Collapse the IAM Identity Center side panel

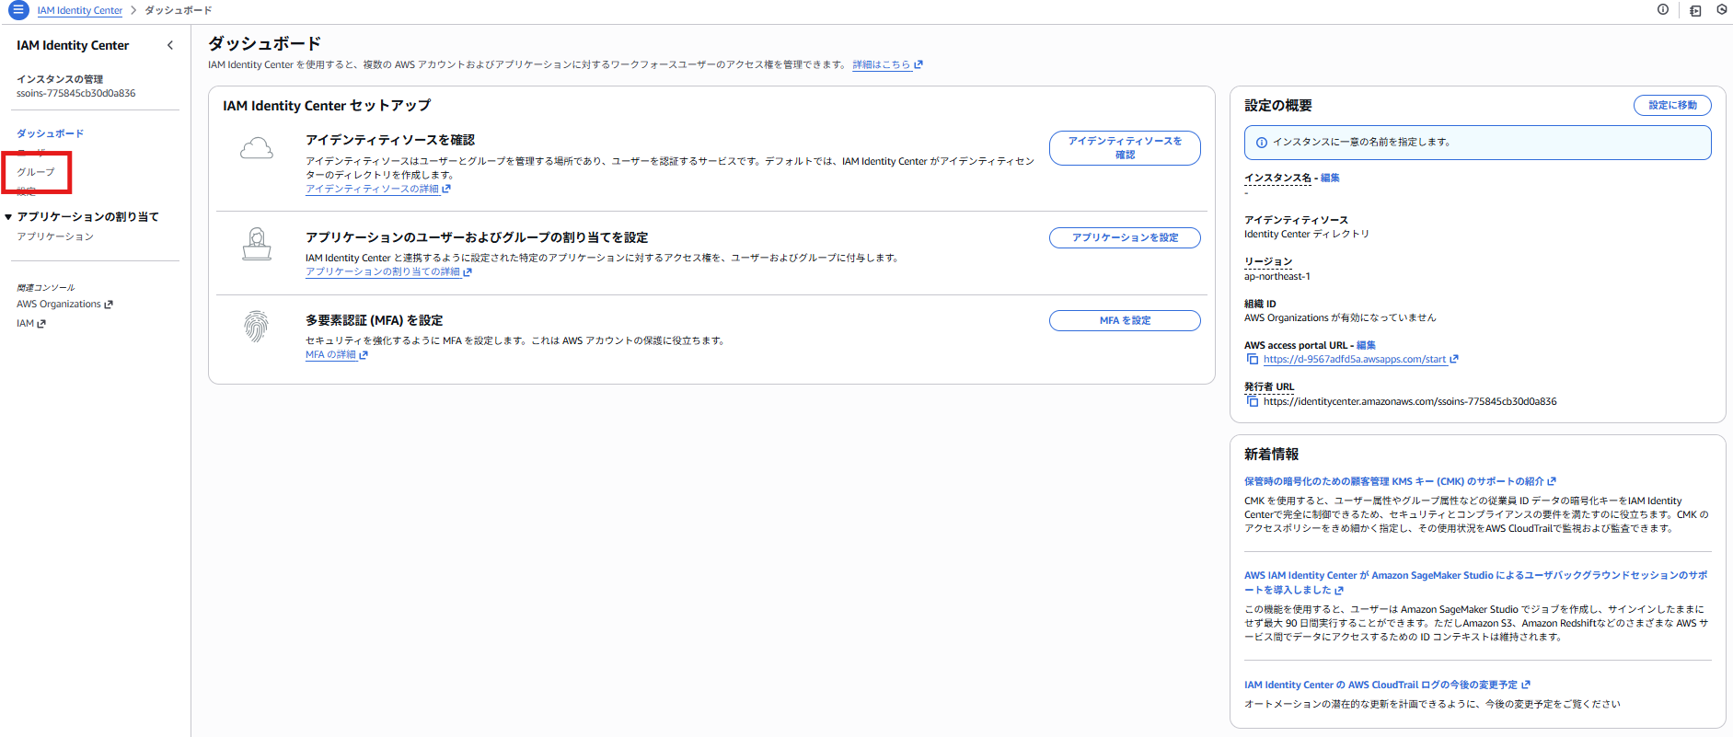coord(170,45)
